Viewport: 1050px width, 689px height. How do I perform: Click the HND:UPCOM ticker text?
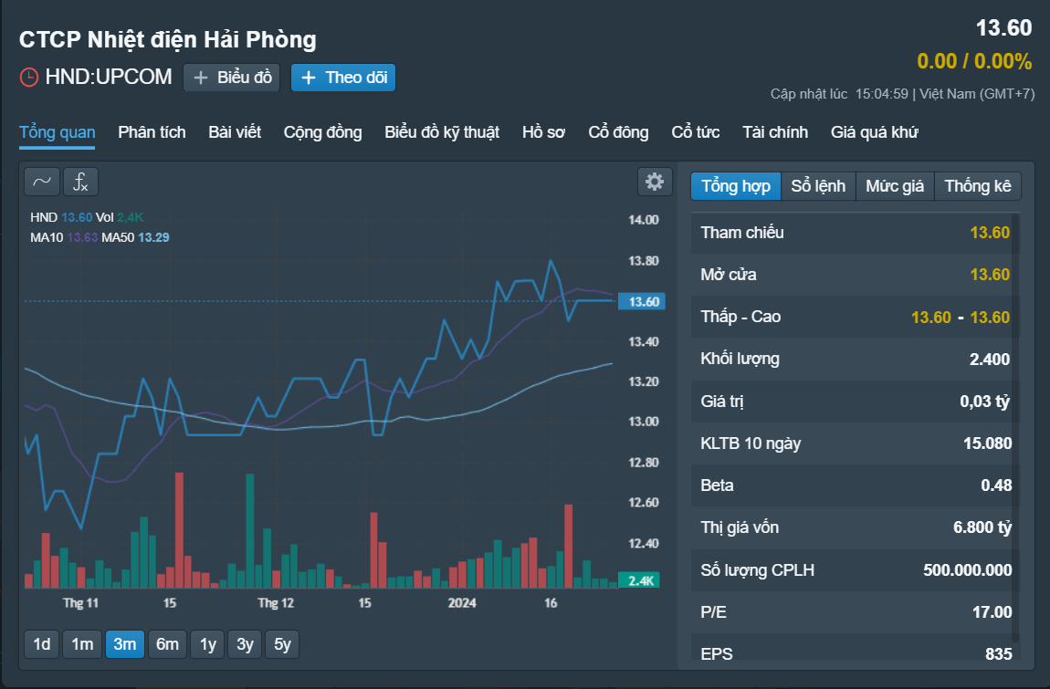(x=109, y=77)
